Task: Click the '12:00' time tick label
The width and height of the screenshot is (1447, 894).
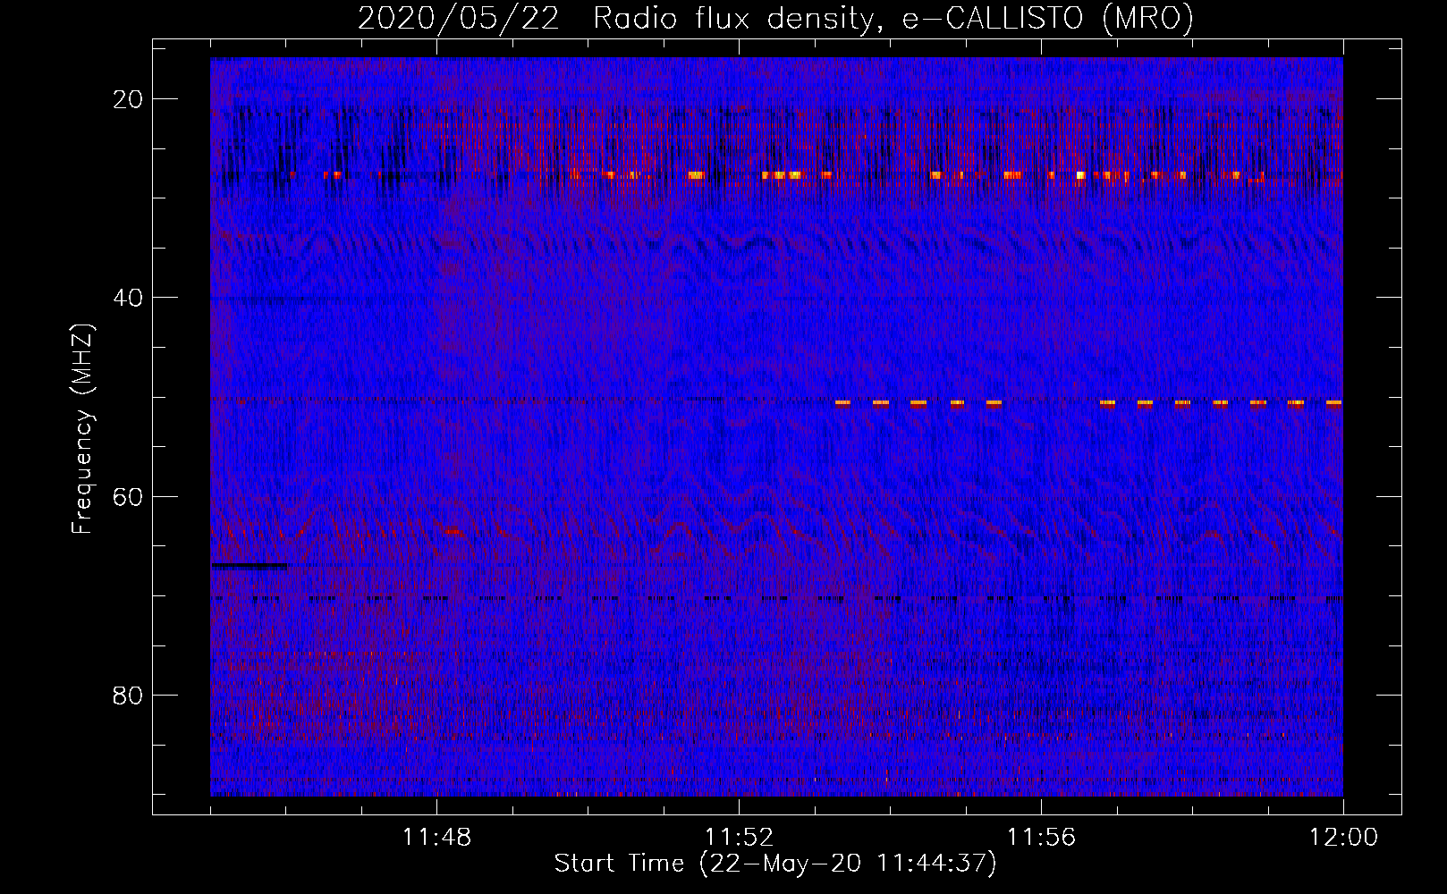Action: point(1343,838)
